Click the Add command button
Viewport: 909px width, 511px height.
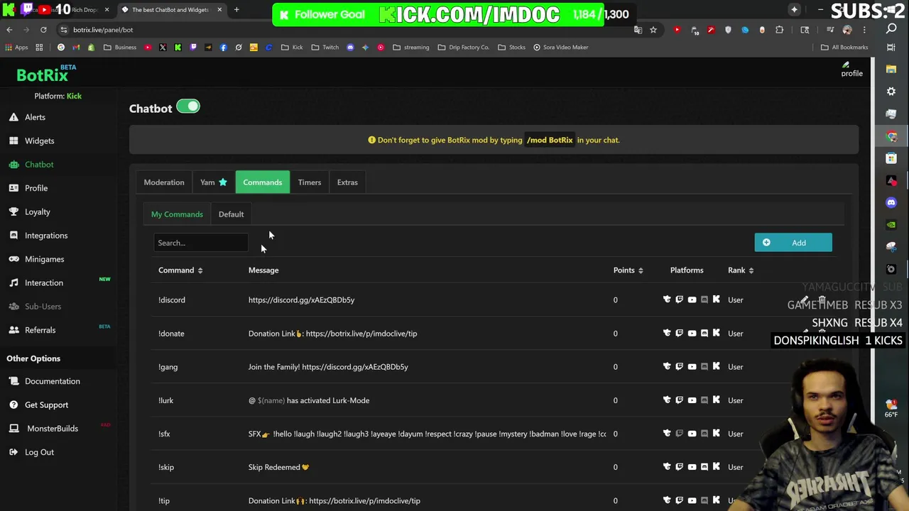click(793, 243)
